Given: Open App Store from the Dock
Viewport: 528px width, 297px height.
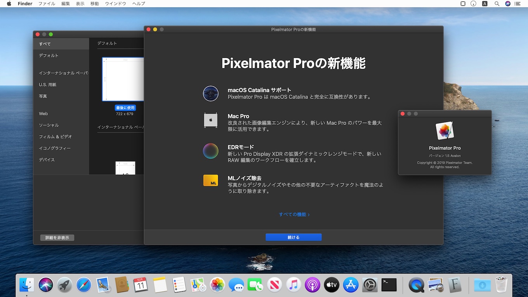Looking at the screenshot, I should click(x=351, y=285).
